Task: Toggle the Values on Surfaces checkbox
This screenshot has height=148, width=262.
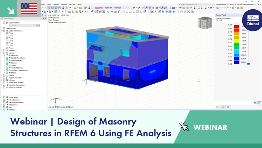Action: click(4, 87)
